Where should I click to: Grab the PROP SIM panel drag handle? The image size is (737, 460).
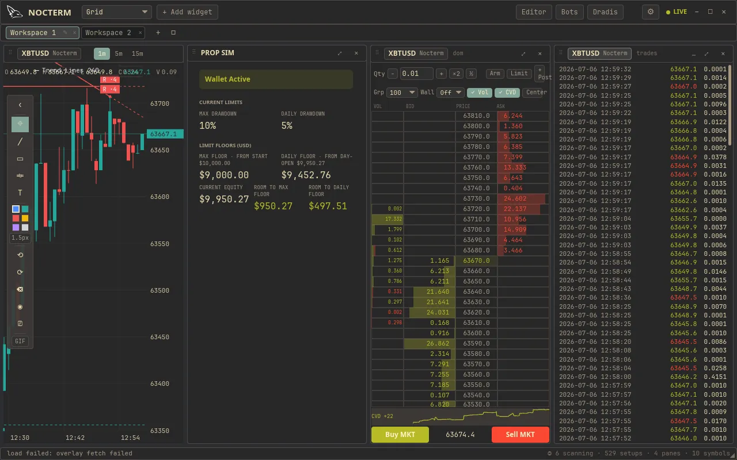193,53
